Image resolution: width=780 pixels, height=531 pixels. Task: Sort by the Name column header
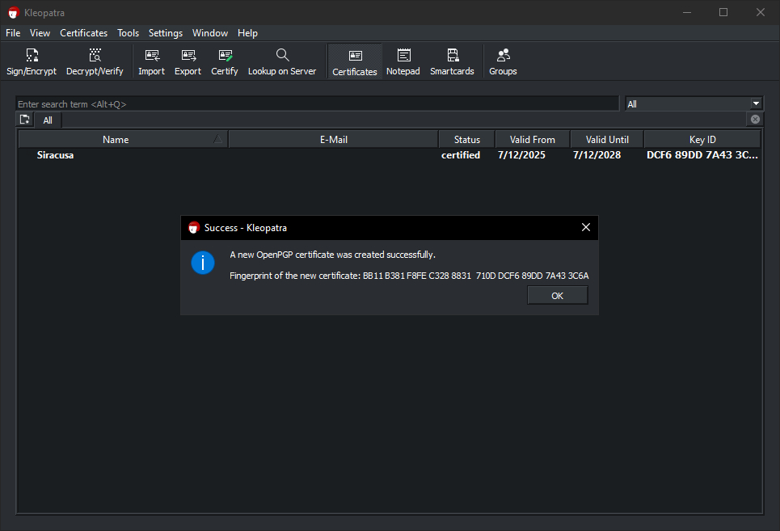click(x=123, y=140)
